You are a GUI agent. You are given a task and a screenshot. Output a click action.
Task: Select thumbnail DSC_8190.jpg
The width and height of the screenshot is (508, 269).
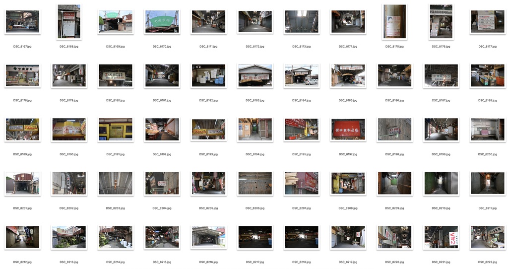69,130
